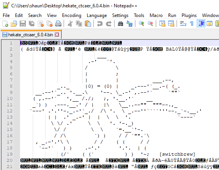Print the document using the printer icon
This screenshot has height=170, width=219.
58,24
